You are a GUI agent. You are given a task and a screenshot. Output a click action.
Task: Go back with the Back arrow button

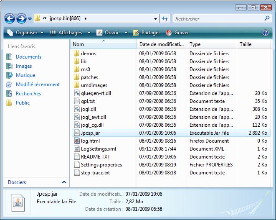pos(10,18)
